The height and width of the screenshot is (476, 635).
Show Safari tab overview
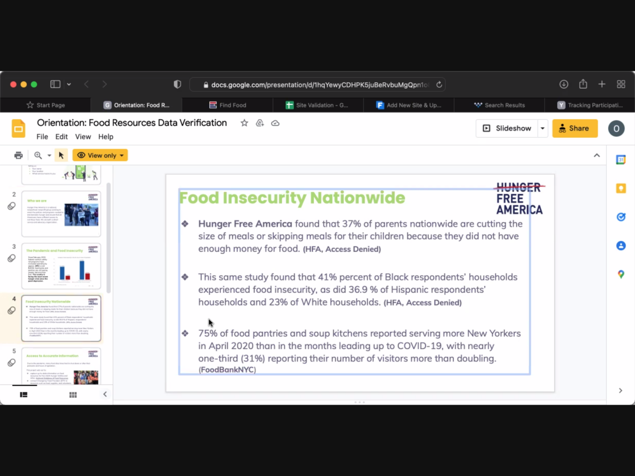(x=621, y=84)
